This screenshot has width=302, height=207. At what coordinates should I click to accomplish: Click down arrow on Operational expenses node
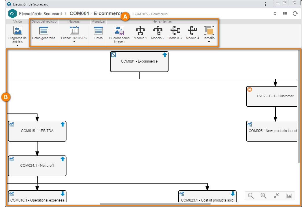click(x=63, y=194)
